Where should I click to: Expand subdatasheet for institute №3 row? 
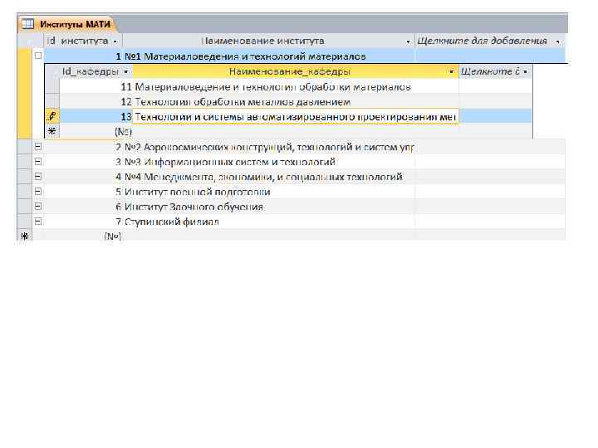point(37,162)
